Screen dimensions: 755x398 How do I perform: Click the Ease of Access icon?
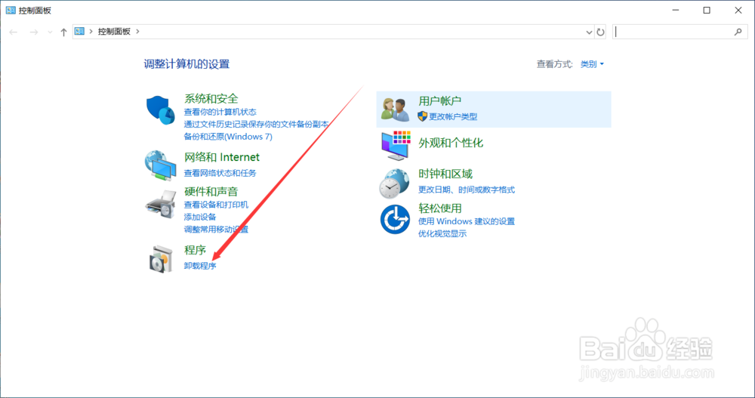click(x=395, y=219)
